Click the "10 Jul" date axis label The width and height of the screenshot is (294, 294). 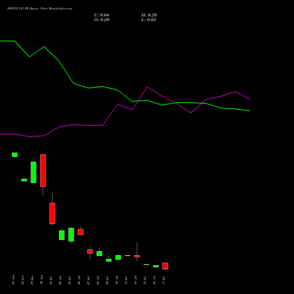coord(116,280)
